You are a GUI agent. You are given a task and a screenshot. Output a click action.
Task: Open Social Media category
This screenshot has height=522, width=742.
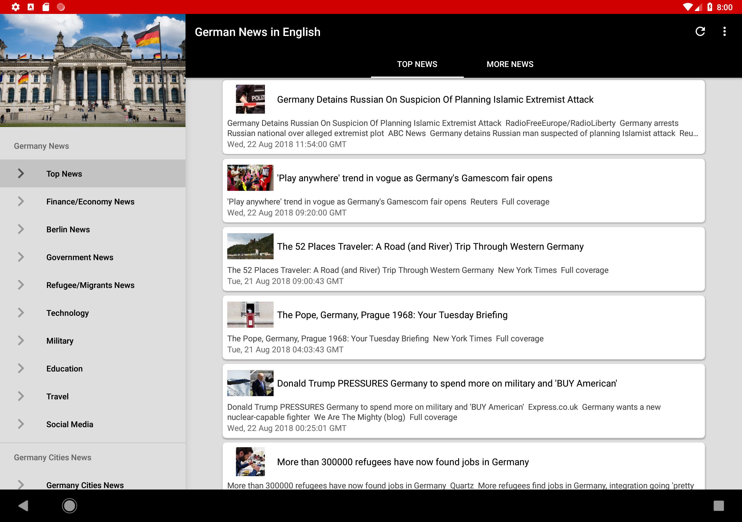93,424
